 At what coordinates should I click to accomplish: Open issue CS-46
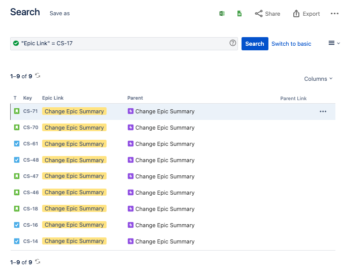(31, 193)
